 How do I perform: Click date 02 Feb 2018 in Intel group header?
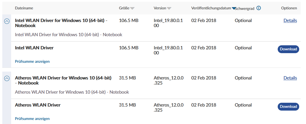tap(204, 20)
